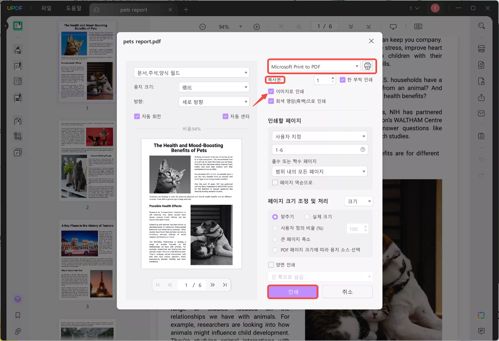The height and width of the screenshot is (341, 499).
Task: Open the Edit PDF tool in sidebar
Action: point(18,66)
